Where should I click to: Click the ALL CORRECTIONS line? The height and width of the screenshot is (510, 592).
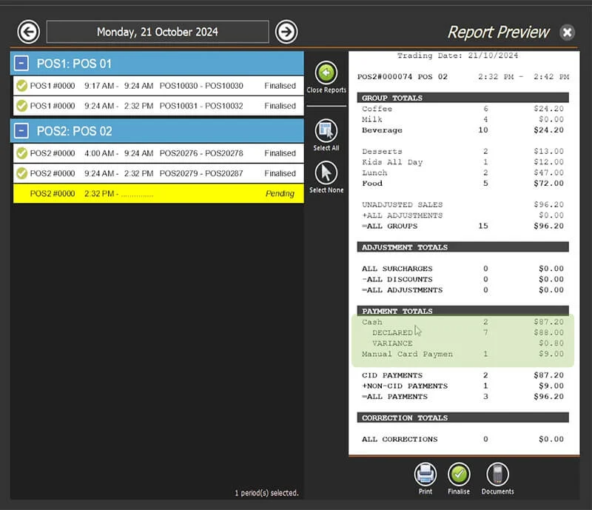[463, 439]
